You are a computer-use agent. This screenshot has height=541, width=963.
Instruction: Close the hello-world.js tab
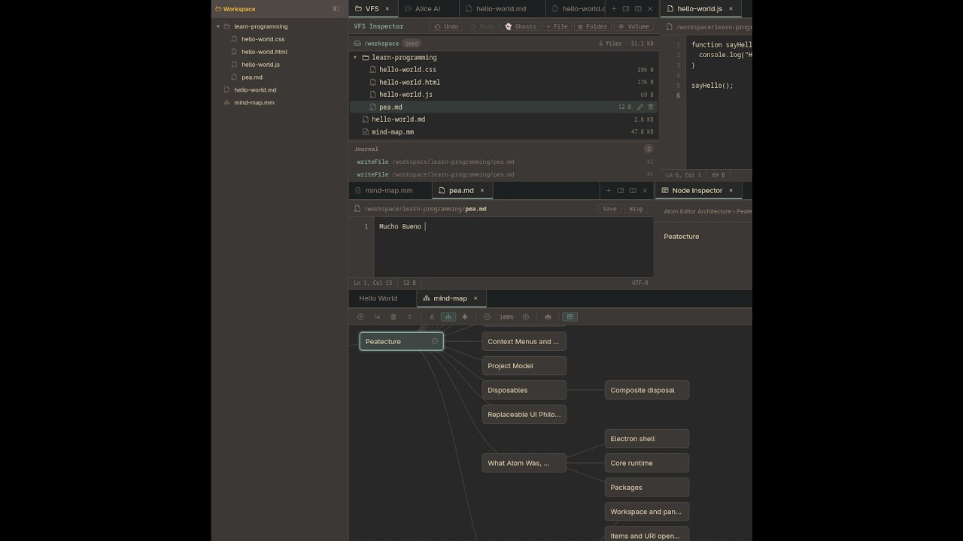731,9
